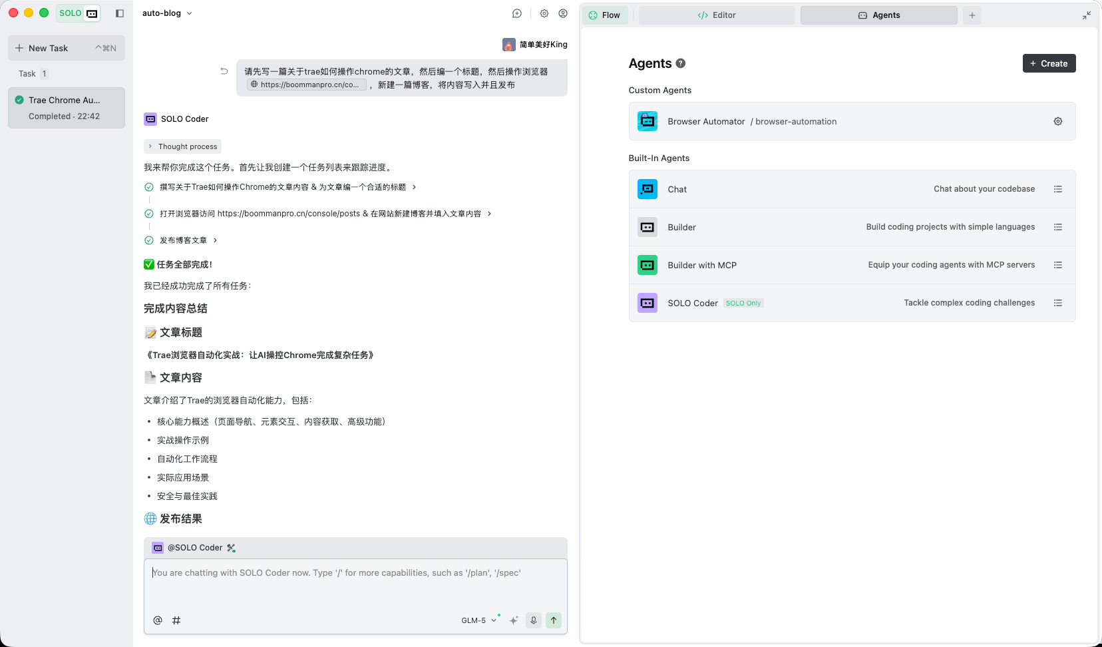Collapse the right panel with shrink icon
The image size is (1102, 647).
pyautogui.click(x=1087, y=15)
